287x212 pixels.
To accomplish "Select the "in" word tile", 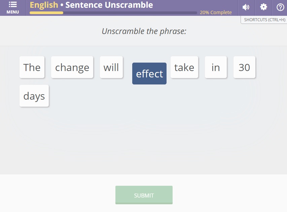I will coord(216,67).
